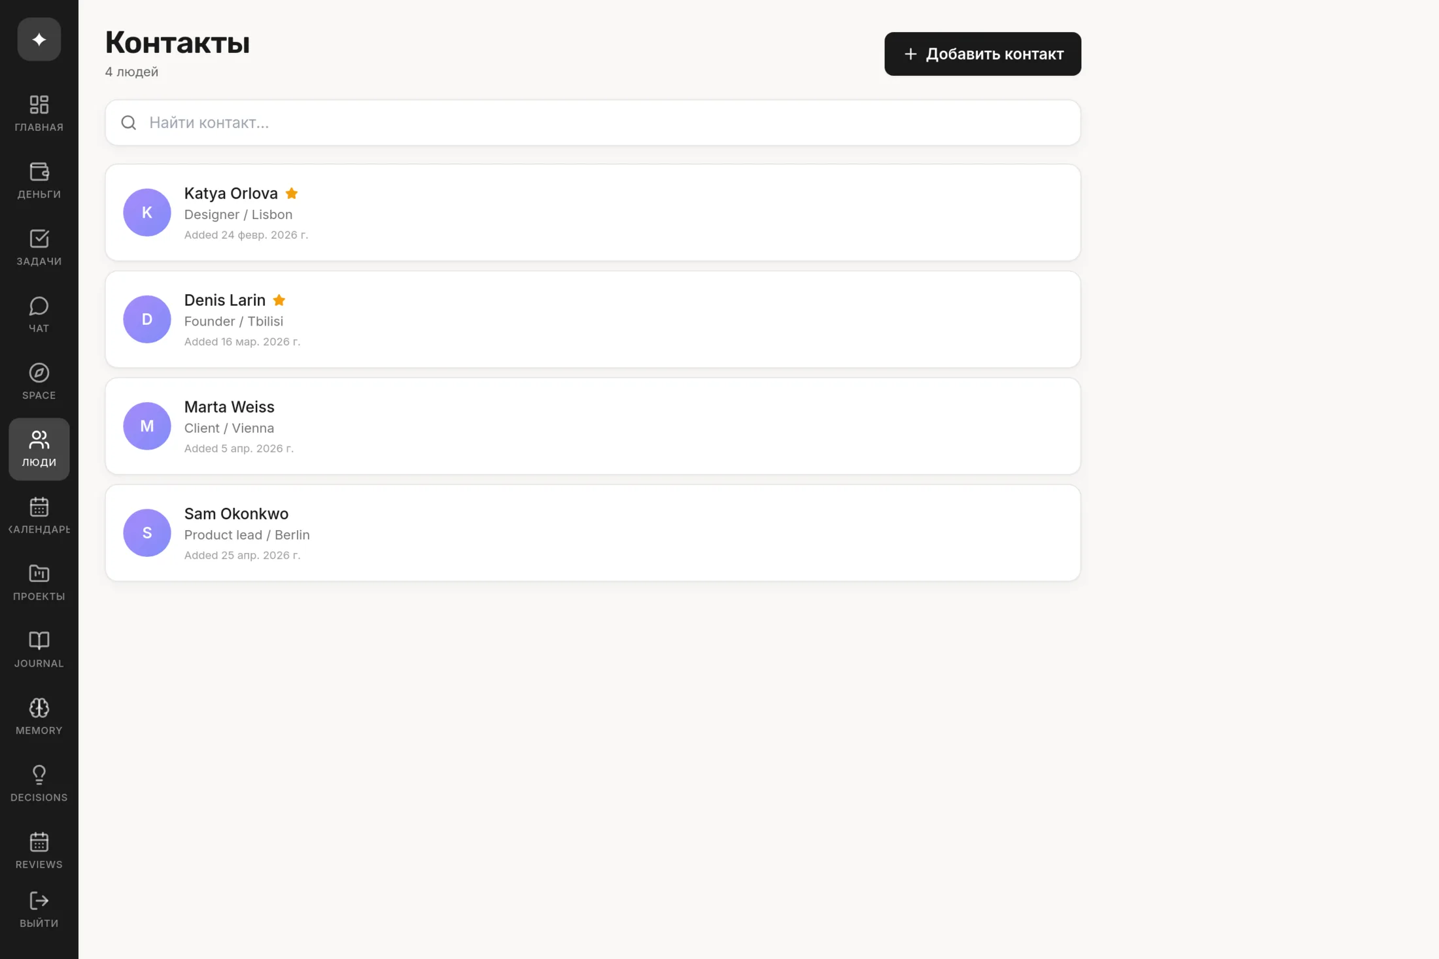This screenshot has height=959, width=1439.
Task: Click the sparkle logo icon at top
Action: tap(39, 39)
